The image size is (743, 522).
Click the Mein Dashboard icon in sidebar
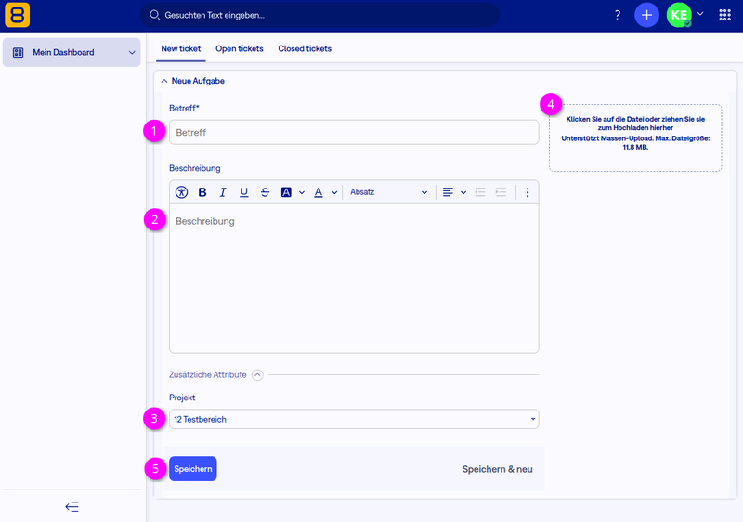tap(18, 53)
